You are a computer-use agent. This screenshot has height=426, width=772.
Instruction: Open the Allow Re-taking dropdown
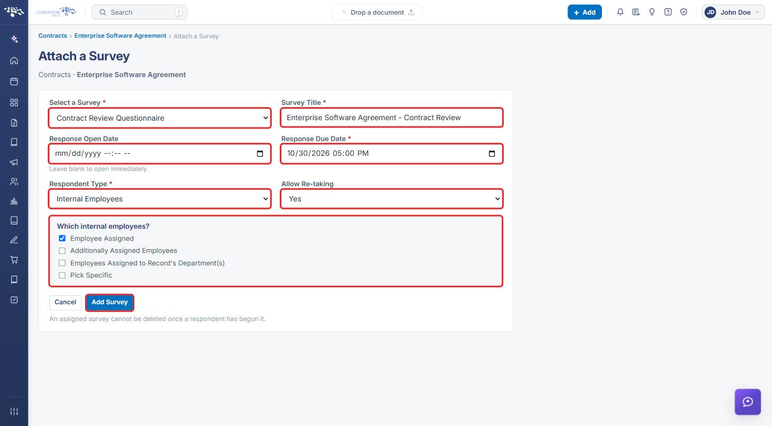pos(392,199)
